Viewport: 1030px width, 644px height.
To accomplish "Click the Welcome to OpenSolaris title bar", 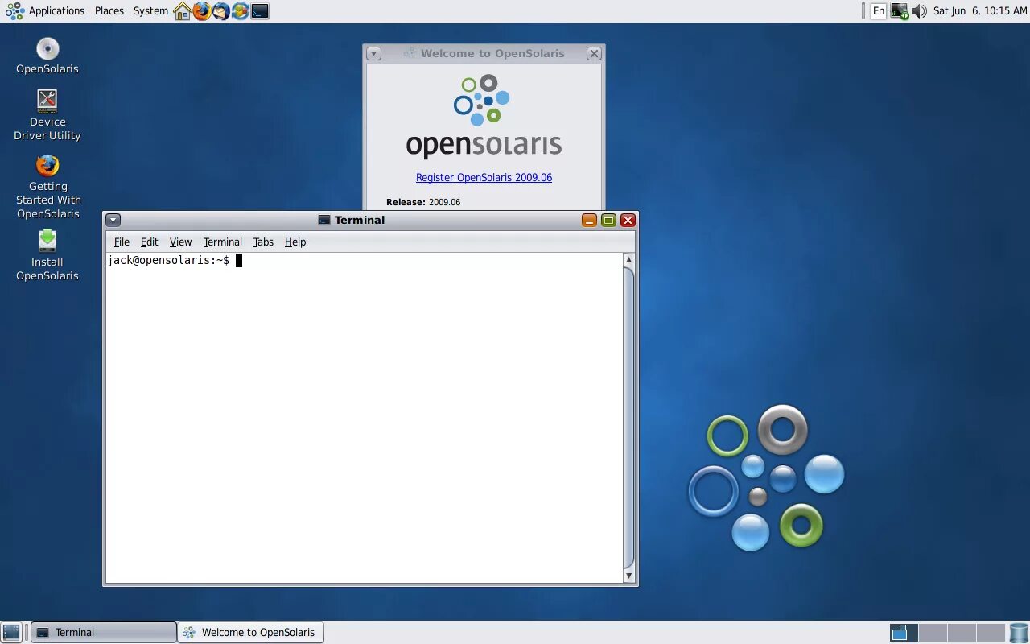I will pos(484,53).
